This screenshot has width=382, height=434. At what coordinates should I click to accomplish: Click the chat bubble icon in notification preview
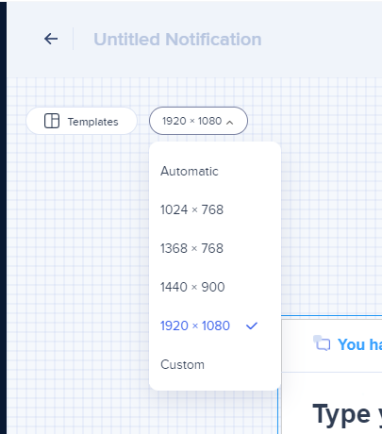[x=322, y=343]
